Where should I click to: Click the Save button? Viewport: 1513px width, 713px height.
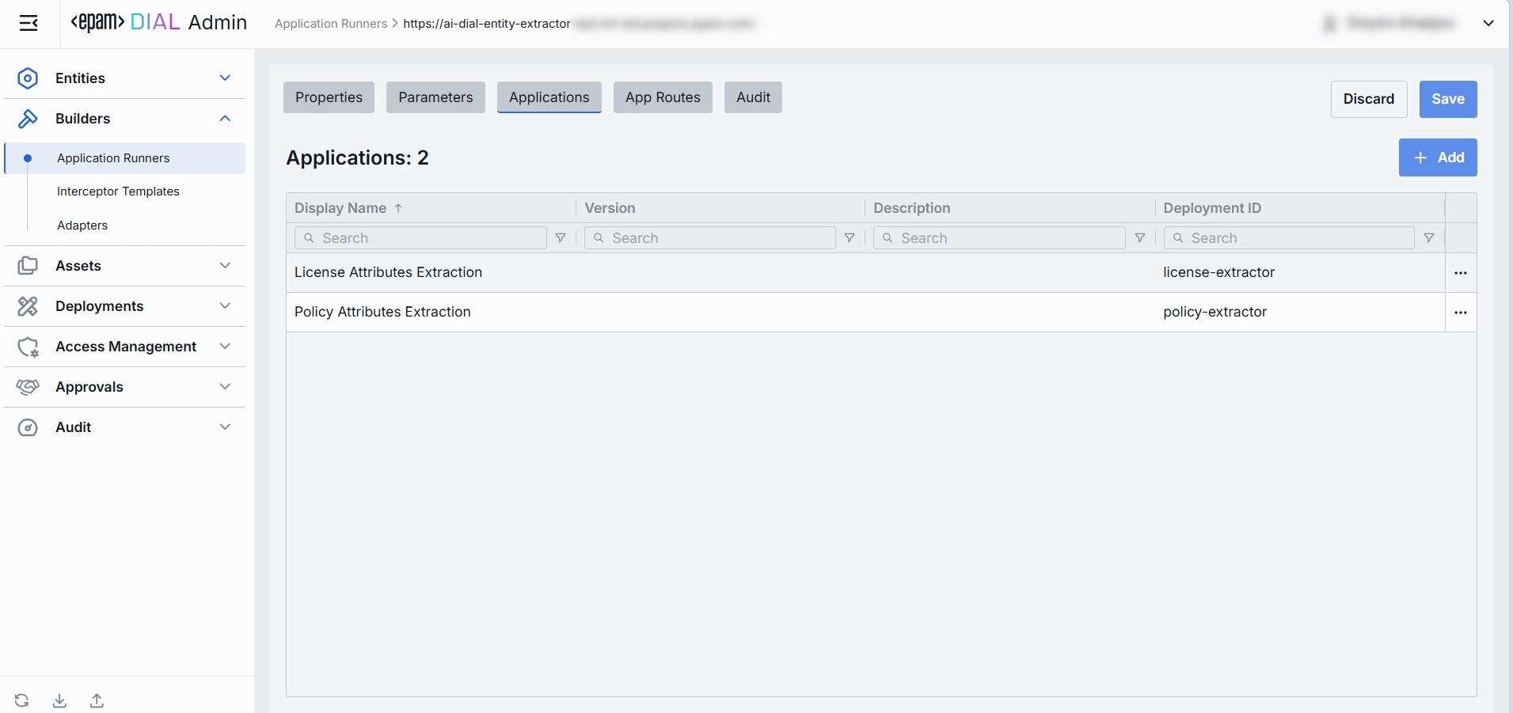coord(1447,99)
